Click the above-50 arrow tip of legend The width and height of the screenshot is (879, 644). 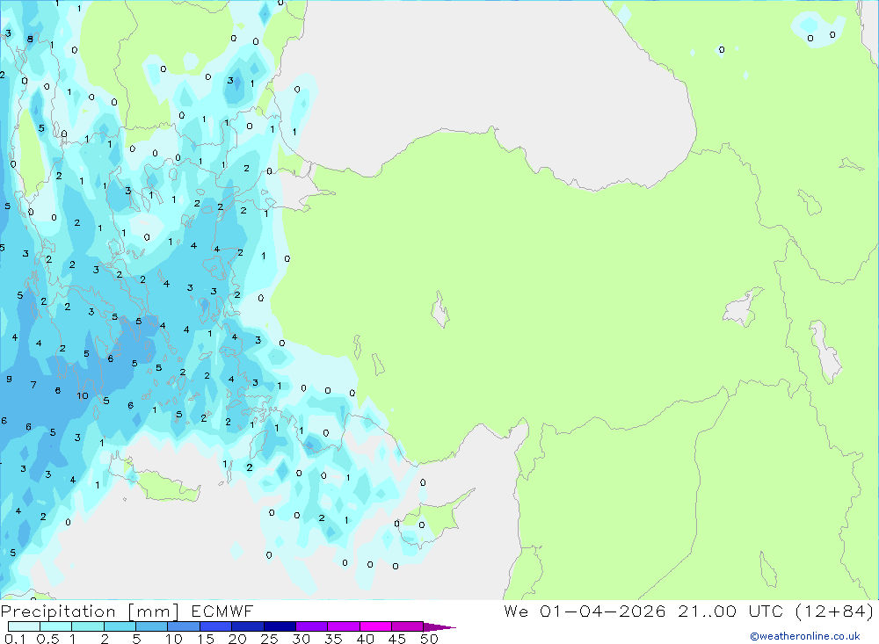(x=439, y=626)
